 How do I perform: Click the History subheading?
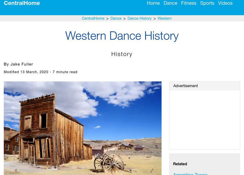pos(122,54)
